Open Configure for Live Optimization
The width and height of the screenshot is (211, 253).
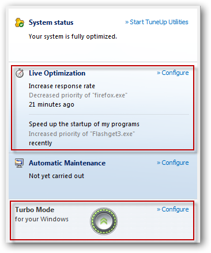point(173,73)
